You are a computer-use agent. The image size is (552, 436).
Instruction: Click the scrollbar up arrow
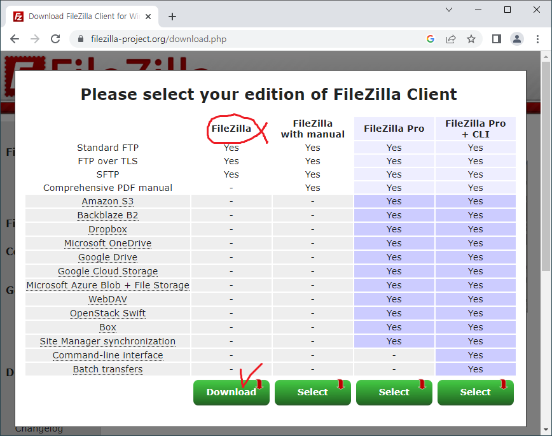coord(546,57)
